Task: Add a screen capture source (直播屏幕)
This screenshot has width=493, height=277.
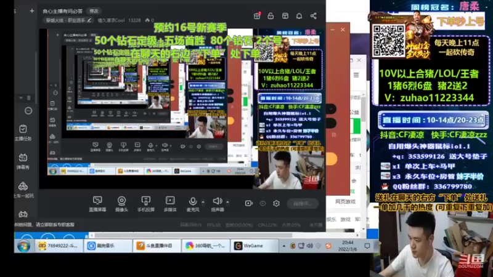Action: tap(97, 204)
